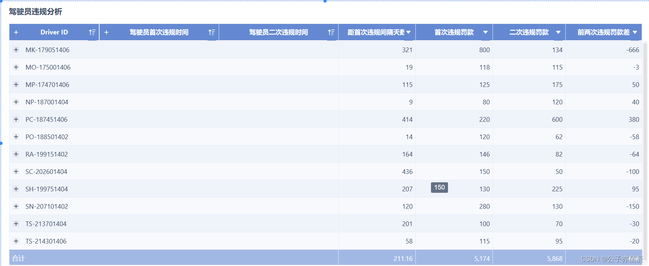649x266 pixels.
Task: Click fine difference value 380
Action: tap(634, 119)
